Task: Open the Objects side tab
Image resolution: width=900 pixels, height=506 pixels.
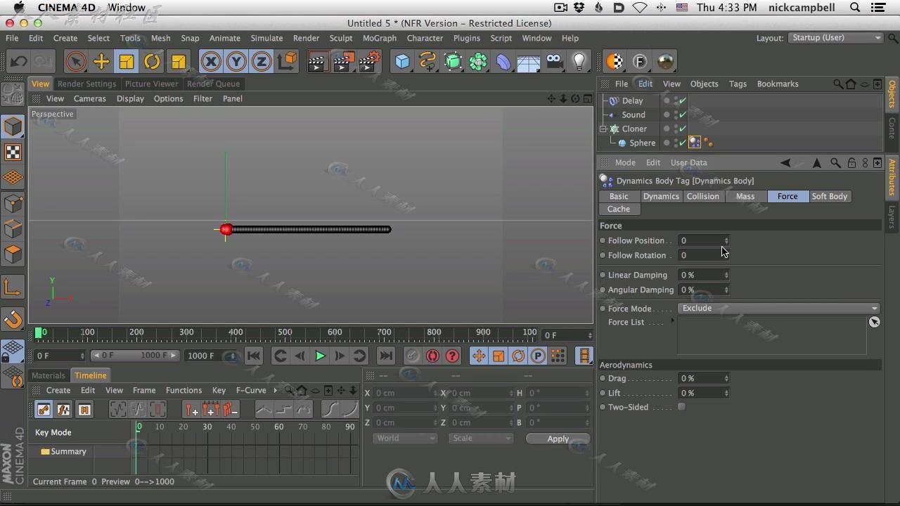Action: 892,93
